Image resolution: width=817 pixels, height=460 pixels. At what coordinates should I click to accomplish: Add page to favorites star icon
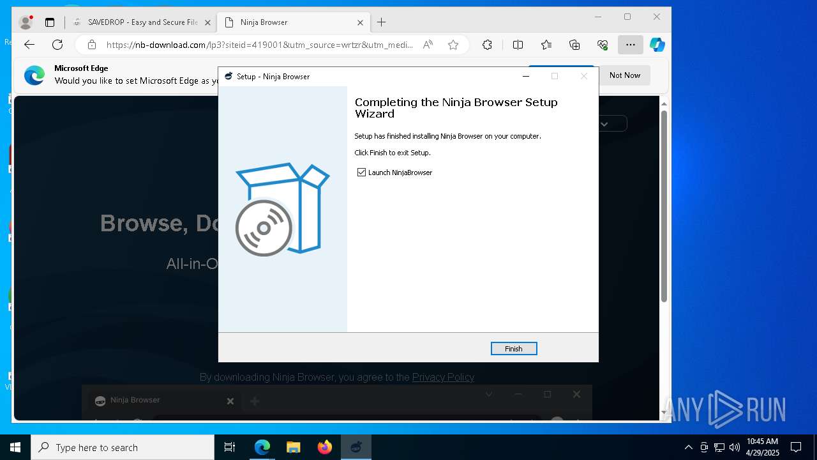[x=453, y=45]
